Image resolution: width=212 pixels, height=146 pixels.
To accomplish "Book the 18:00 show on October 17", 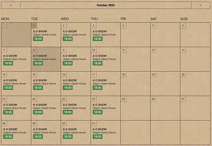I will pos(98,88).
